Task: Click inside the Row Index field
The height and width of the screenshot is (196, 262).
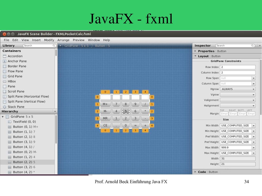Action: pyautogui.click(x=238, y=67)
